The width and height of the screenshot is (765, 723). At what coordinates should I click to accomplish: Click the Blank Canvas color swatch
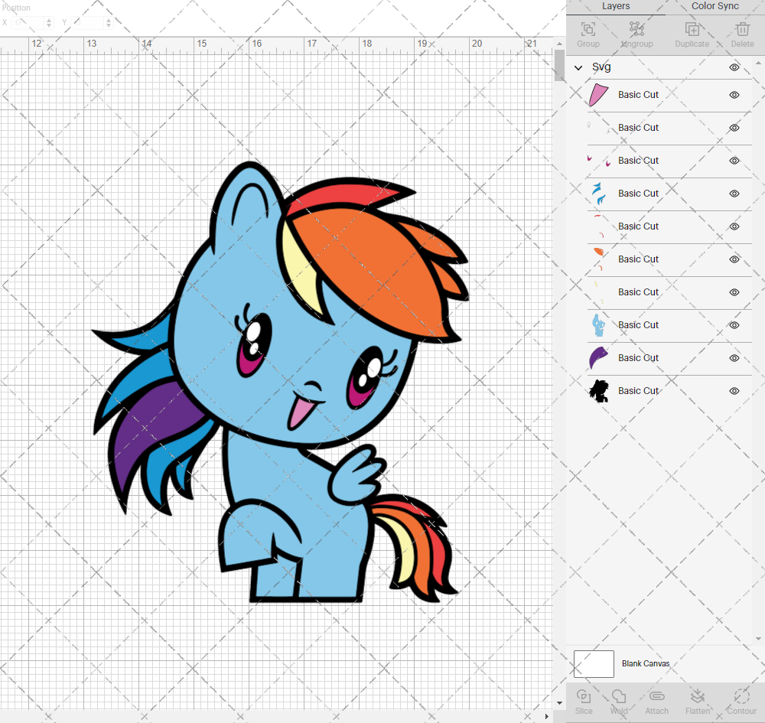tap(594, 664)
